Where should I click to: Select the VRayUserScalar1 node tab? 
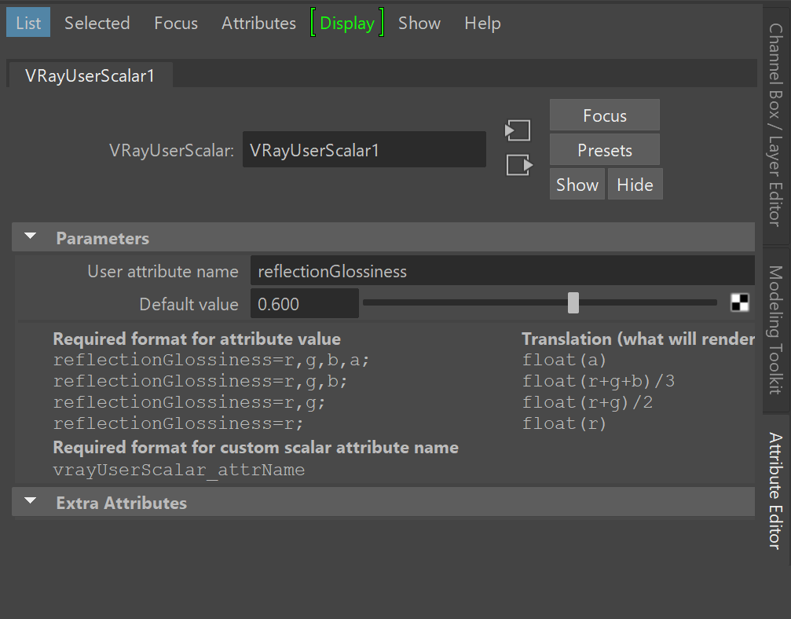pyautogui.click(x=90, y=75)
